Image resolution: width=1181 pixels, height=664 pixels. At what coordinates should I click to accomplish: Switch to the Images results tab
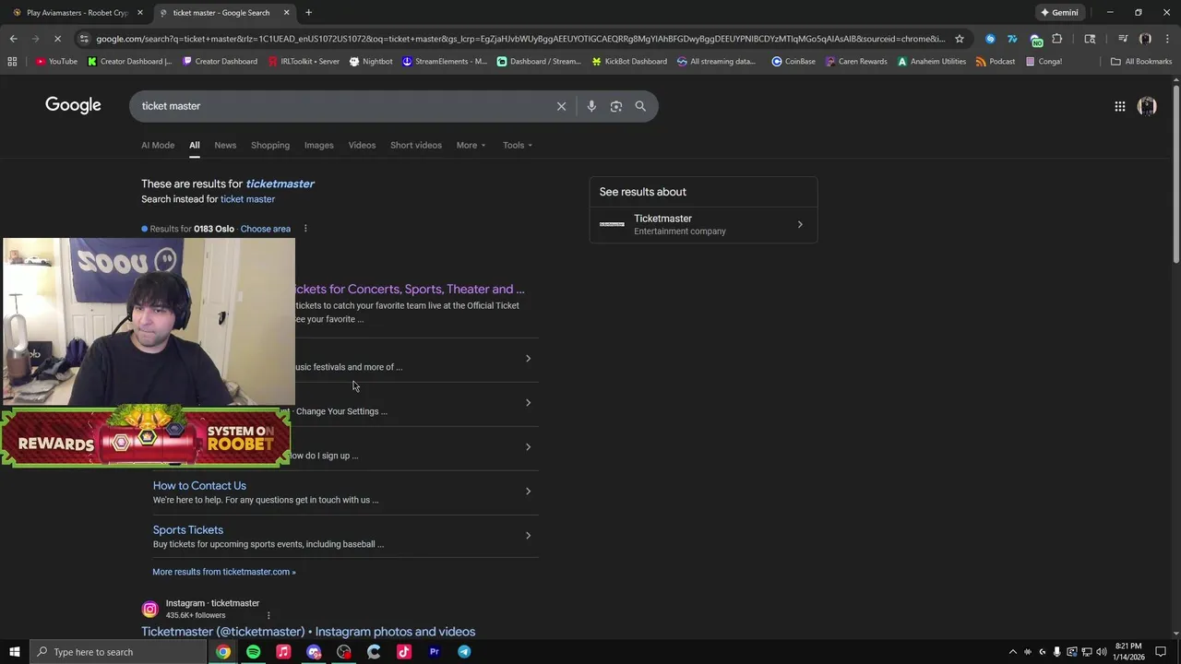pyautogui.click(x=319, y=145)
